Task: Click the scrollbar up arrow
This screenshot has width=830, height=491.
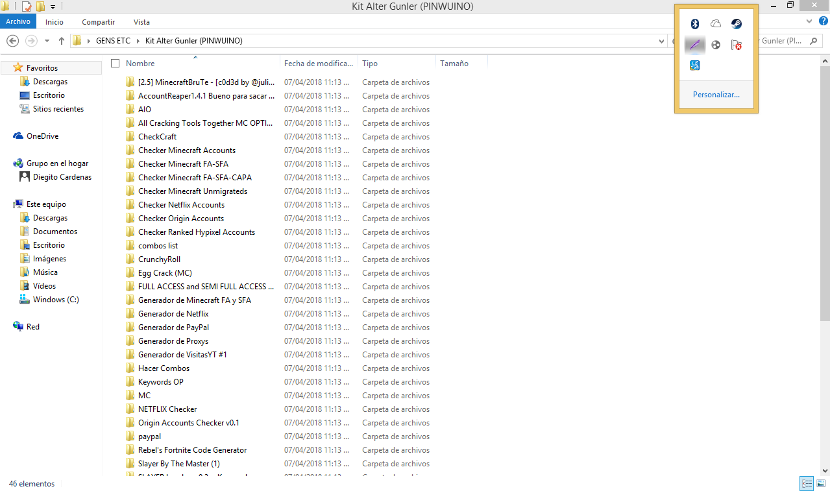Action: point(825,61)
